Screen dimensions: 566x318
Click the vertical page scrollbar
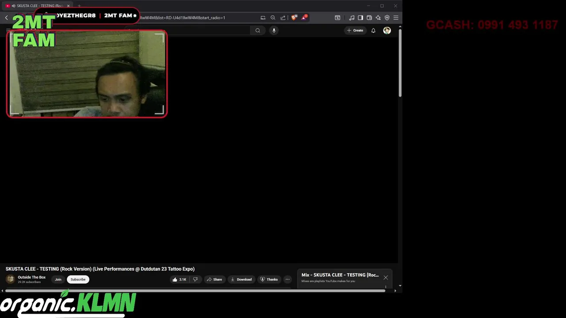tap(400, 63)
